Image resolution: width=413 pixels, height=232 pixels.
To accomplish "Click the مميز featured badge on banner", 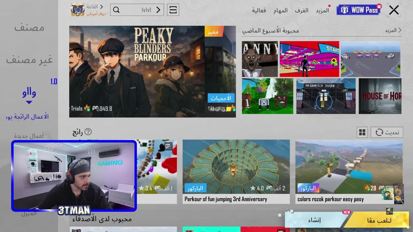I will pos(214,31).
